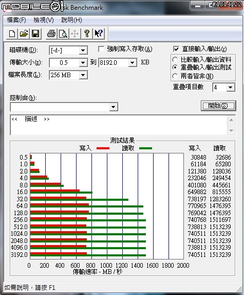The height and width of the screenshot is (295, 244).
Task: Expand transfer size 8192.0 dropdown
Action: pyautogui.click(x=133, y=63)
